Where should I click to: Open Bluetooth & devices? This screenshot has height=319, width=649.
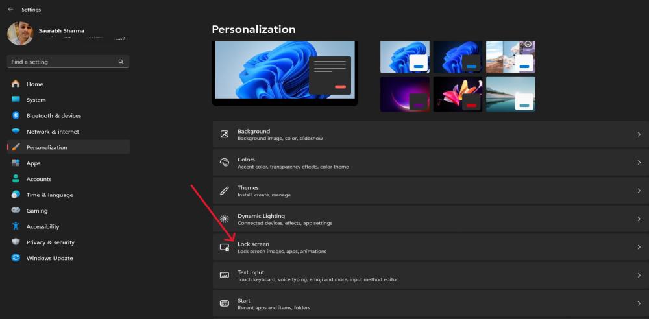(x=68, y=115)
